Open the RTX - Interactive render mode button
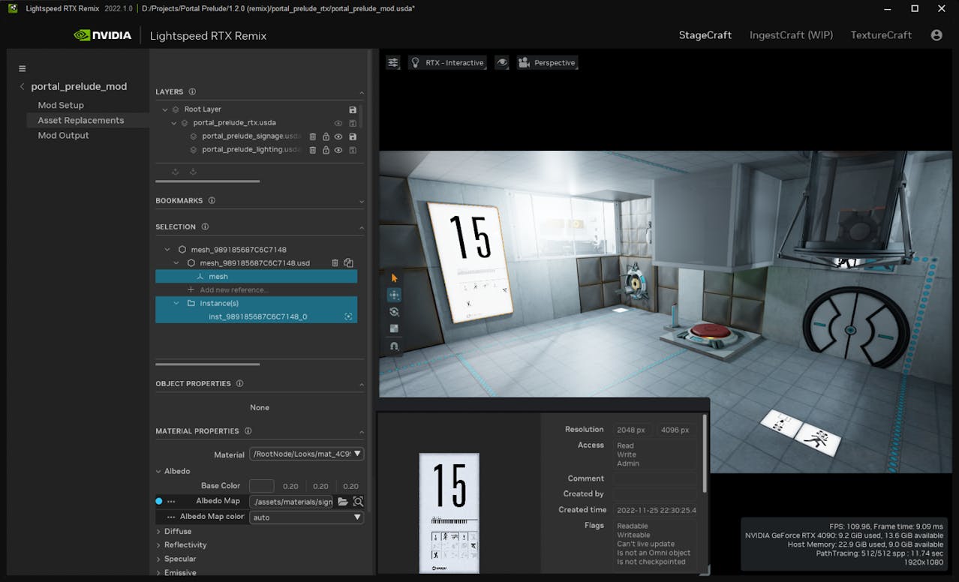The width and height of the screenshot is (959, 582). point(447,63)
